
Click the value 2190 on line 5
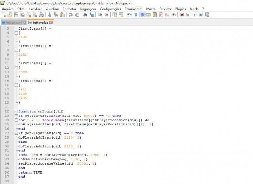coord(23,37)
